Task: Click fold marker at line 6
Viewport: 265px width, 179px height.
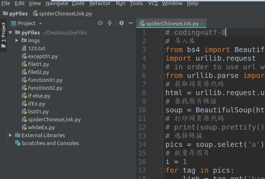Action: coord(162,76)
